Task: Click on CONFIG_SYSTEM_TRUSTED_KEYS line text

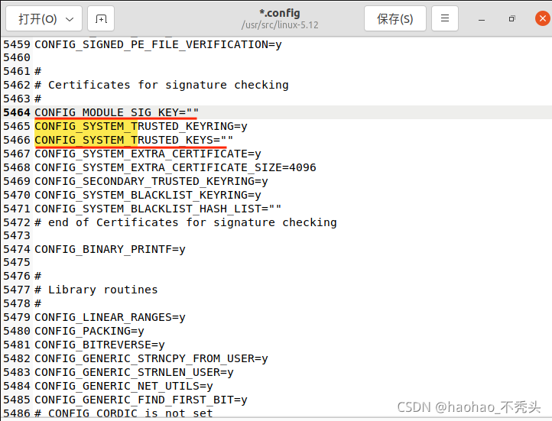Action: (x=134, y=140)
